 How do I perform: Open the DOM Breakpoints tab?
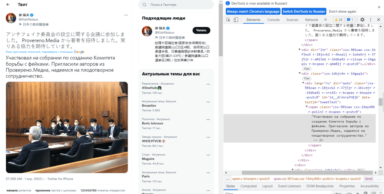click(x=320, y=186)
